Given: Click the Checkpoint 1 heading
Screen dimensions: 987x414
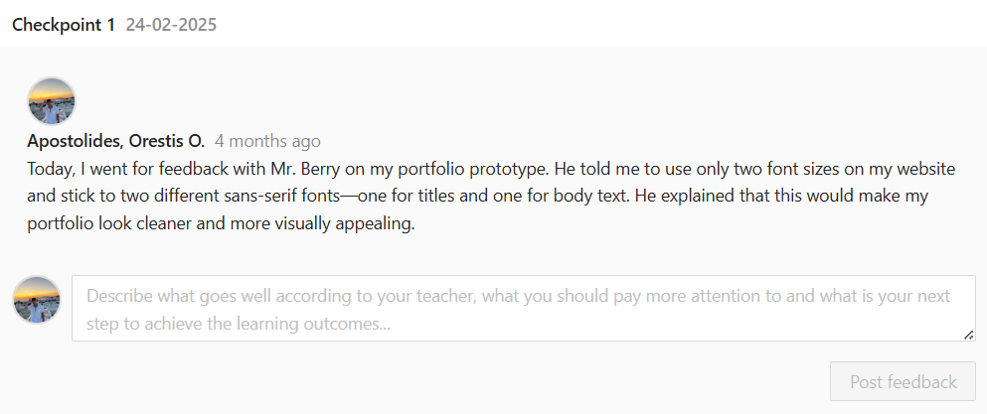Looking at the screenshot, I should click(x=64, y=24).
